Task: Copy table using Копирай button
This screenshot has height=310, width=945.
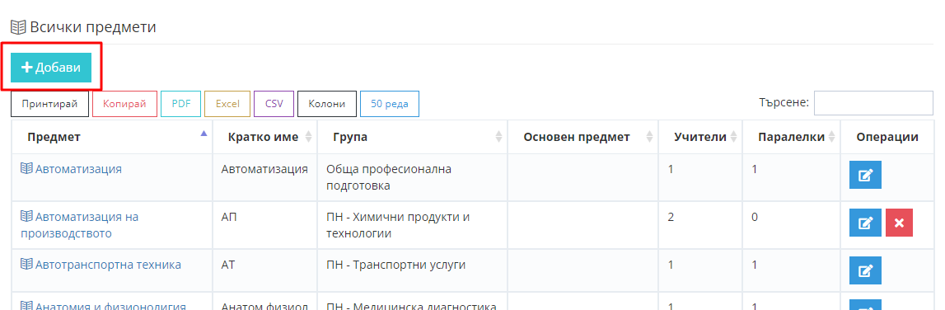Action: [x=124, y=104]
